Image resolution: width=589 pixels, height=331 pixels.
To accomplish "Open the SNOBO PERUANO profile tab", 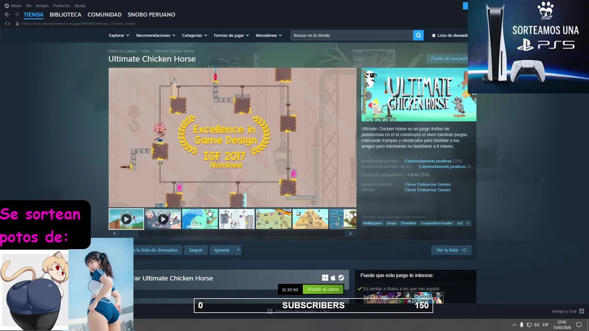I will pyautogui.click(x=151, y=15).
